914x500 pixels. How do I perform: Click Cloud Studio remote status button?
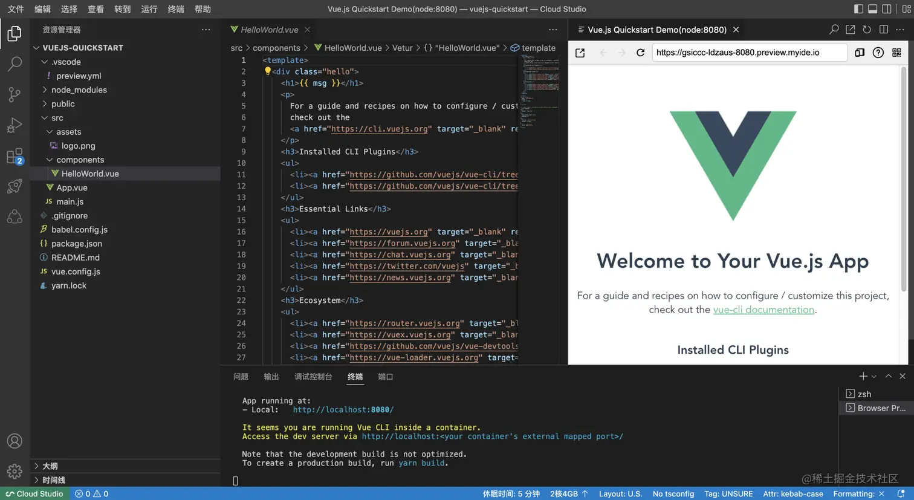34,494
